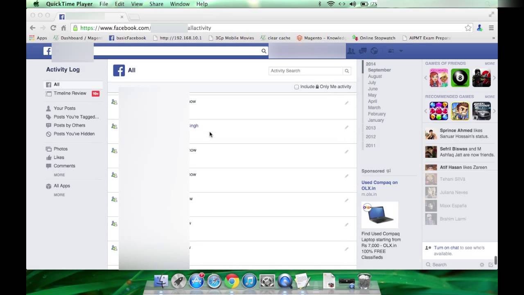524x295 pixels.
Task: Click the Chrome back arrow button
Action: (x=33, y=28)
